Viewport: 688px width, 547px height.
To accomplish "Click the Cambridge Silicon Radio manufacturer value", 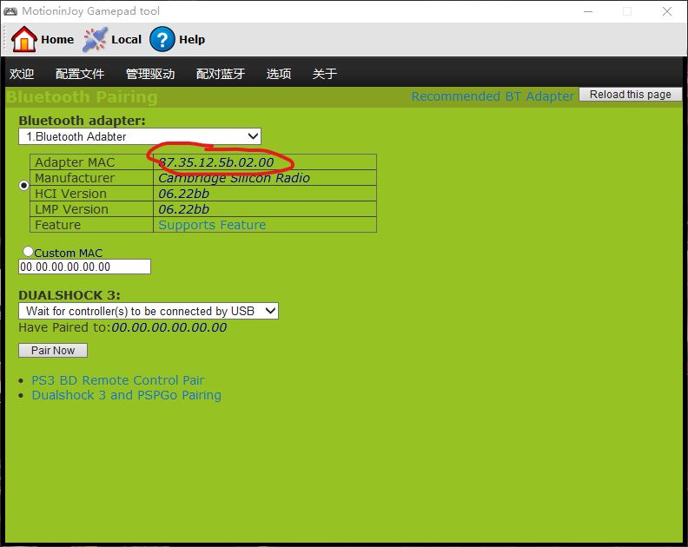I will pos(234,178).
